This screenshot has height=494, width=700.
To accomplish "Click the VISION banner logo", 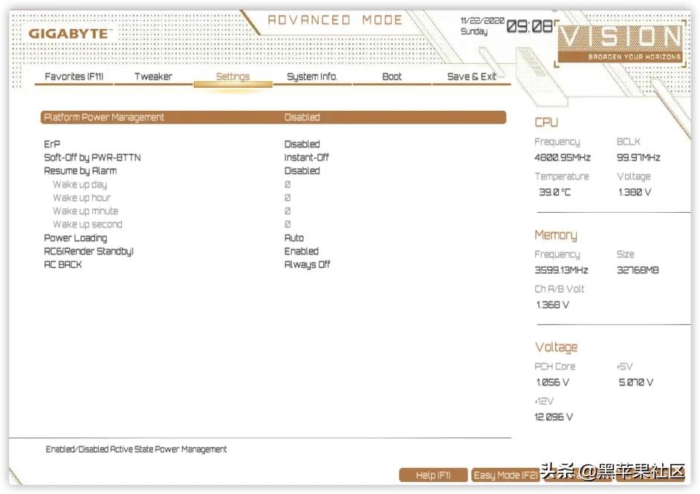I will pyautogui.click(x=621, y=42).
